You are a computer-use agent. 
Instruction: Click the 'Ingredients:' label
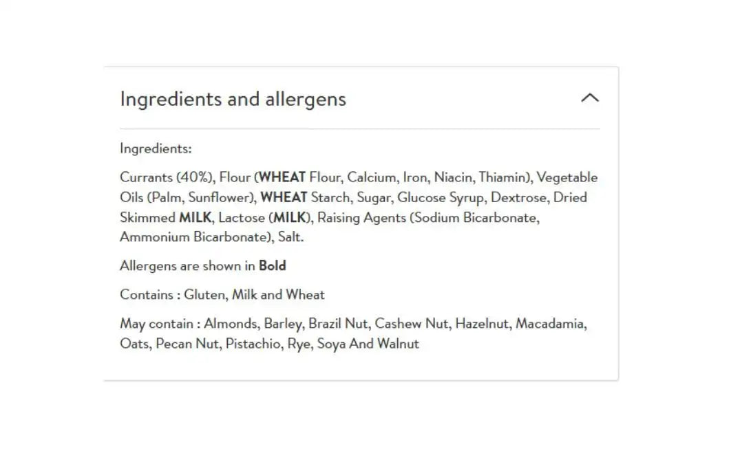(x=156, y=148)
